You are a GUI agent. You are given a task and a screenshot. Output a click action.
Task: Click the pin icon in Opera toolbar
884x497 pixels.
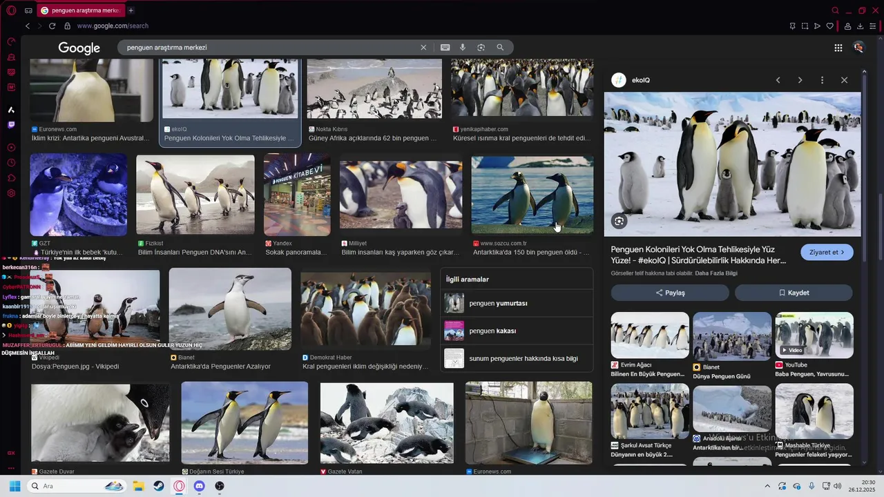(792, 26)
